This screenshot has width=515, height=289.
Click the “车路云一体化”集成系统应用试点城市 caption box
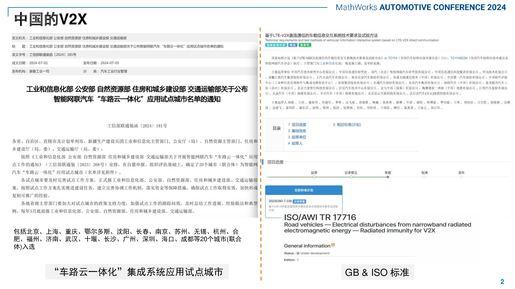137,272
